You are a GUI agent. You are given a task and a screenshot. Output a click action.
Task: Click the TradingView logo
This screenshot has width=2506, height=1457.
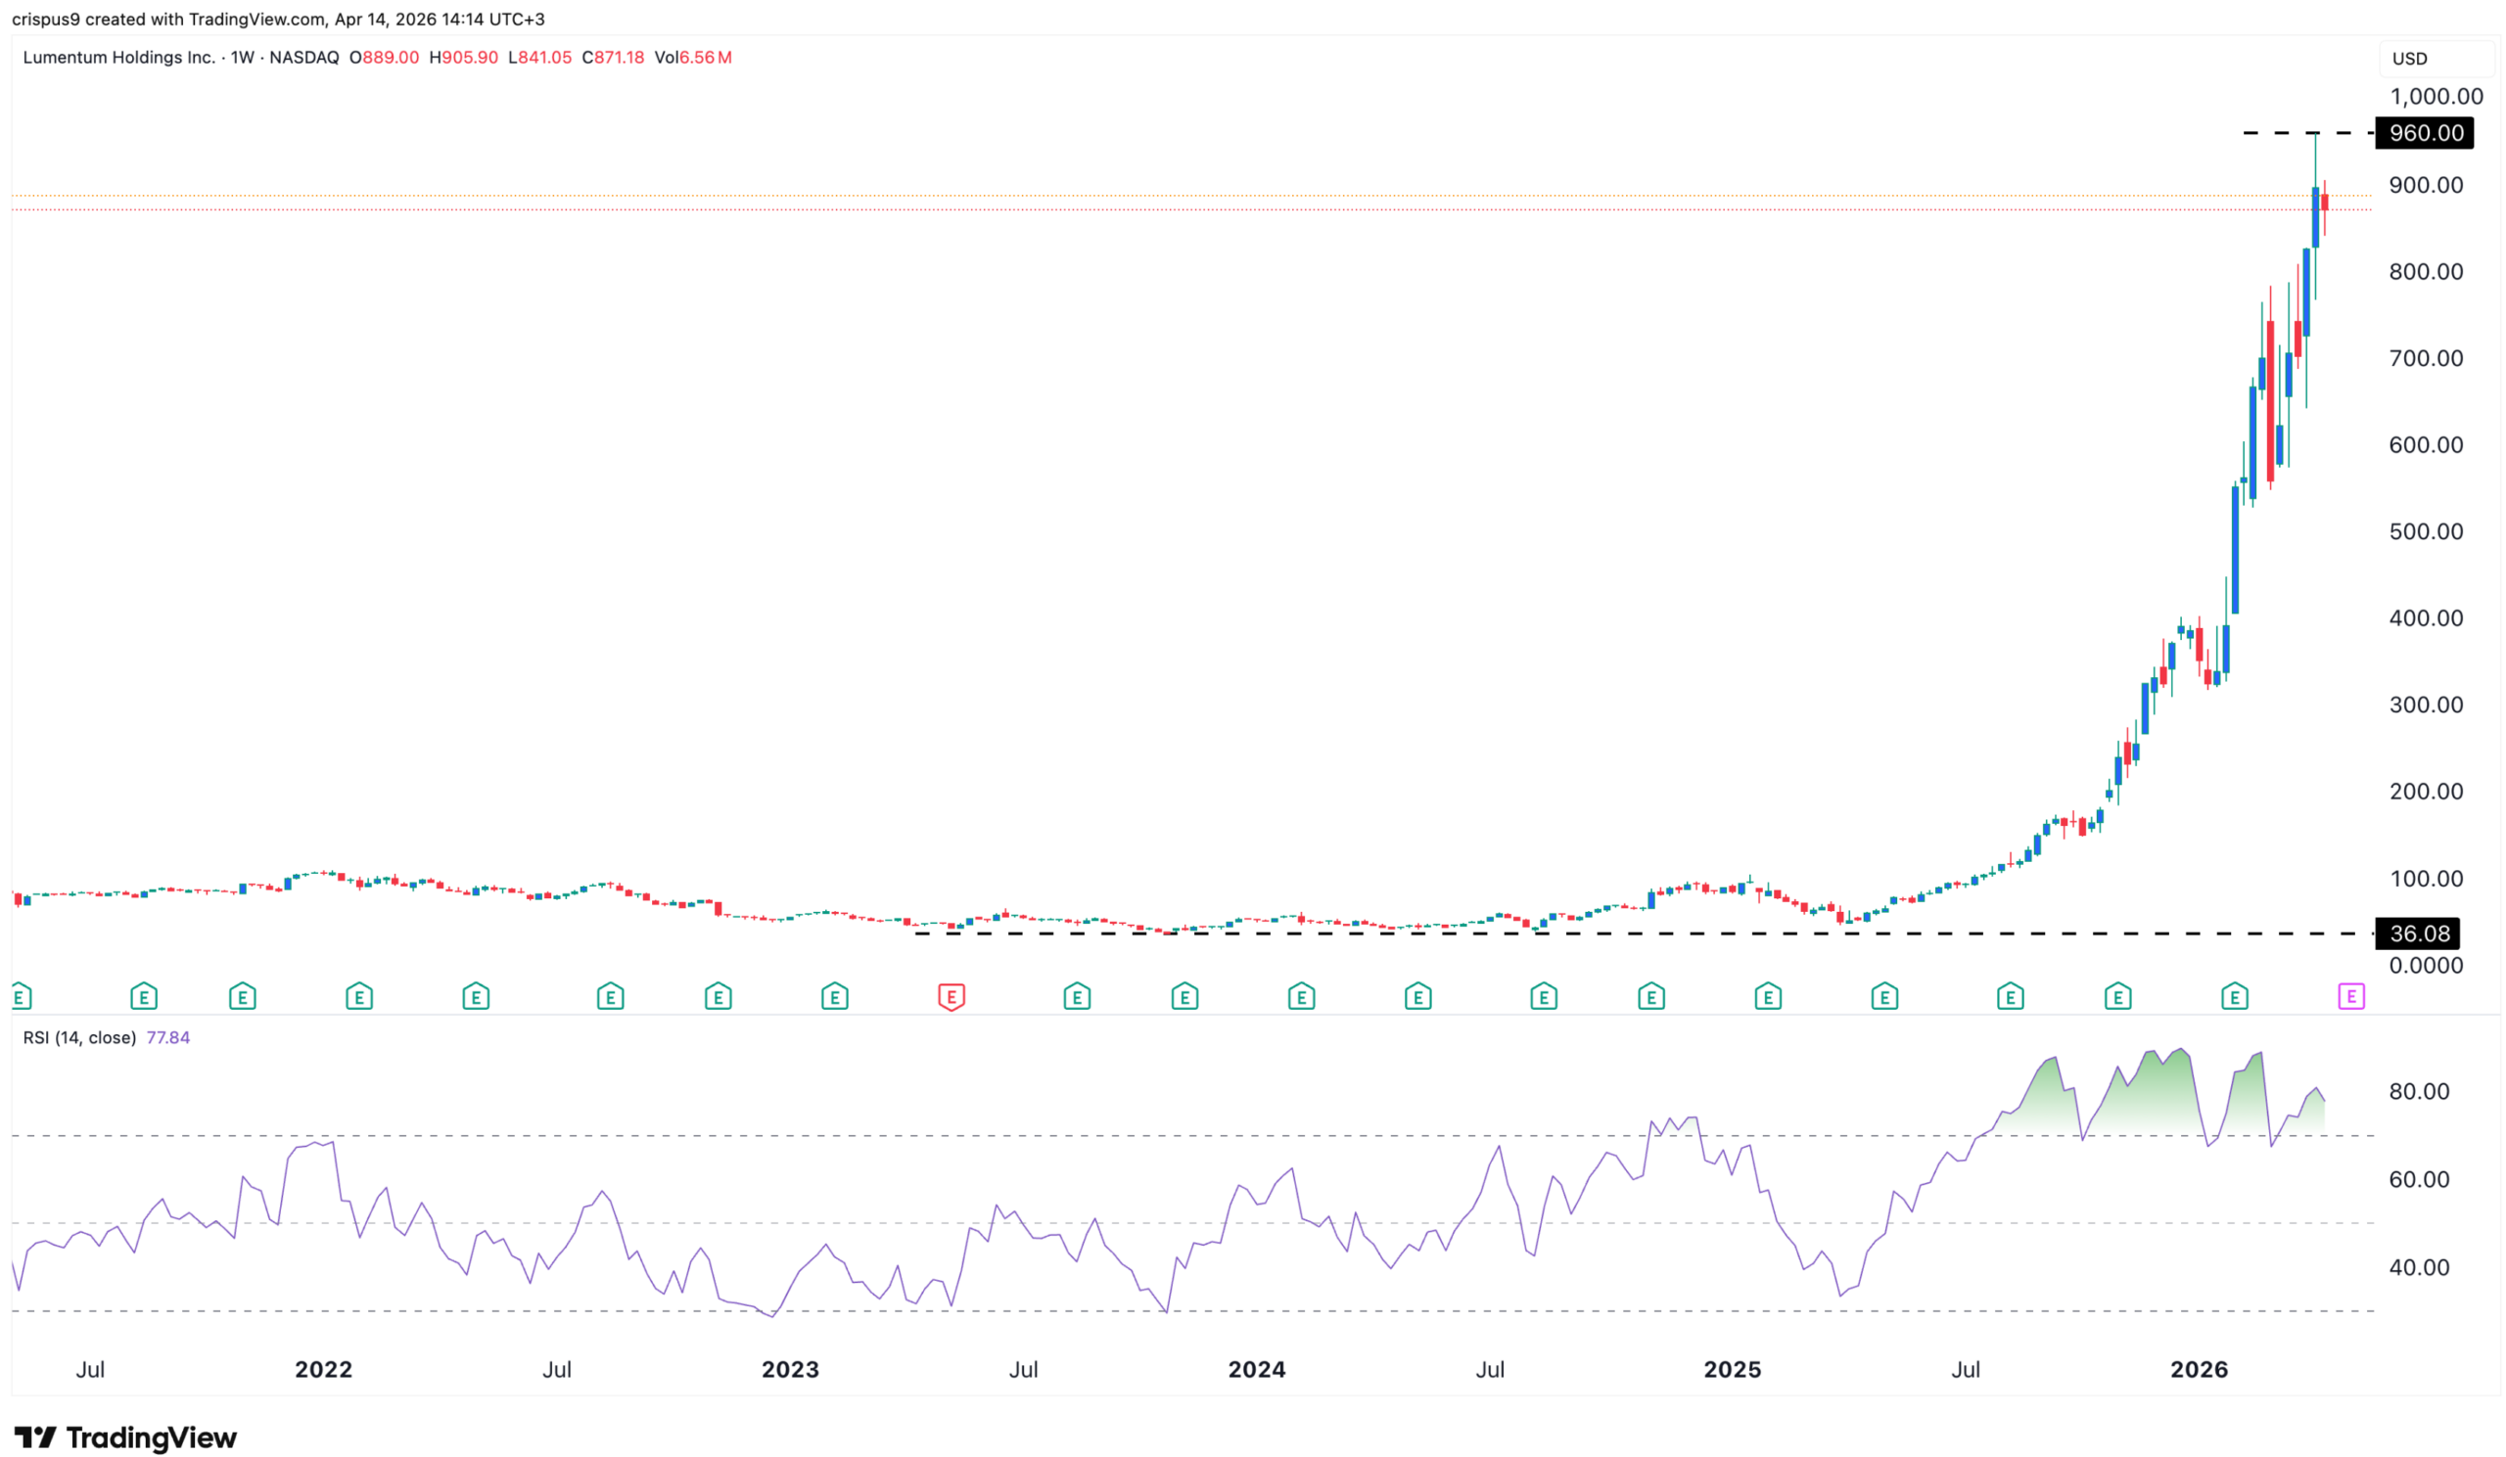(x=125, y=1437)
